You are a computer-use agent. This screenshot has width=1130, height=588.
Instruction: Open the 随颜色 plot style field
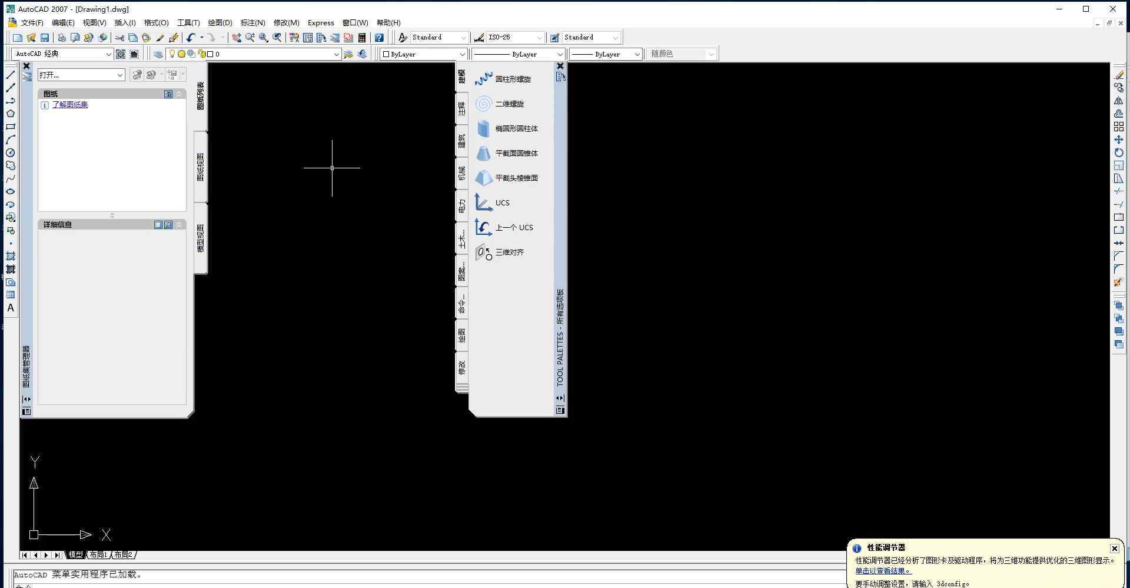681,54
